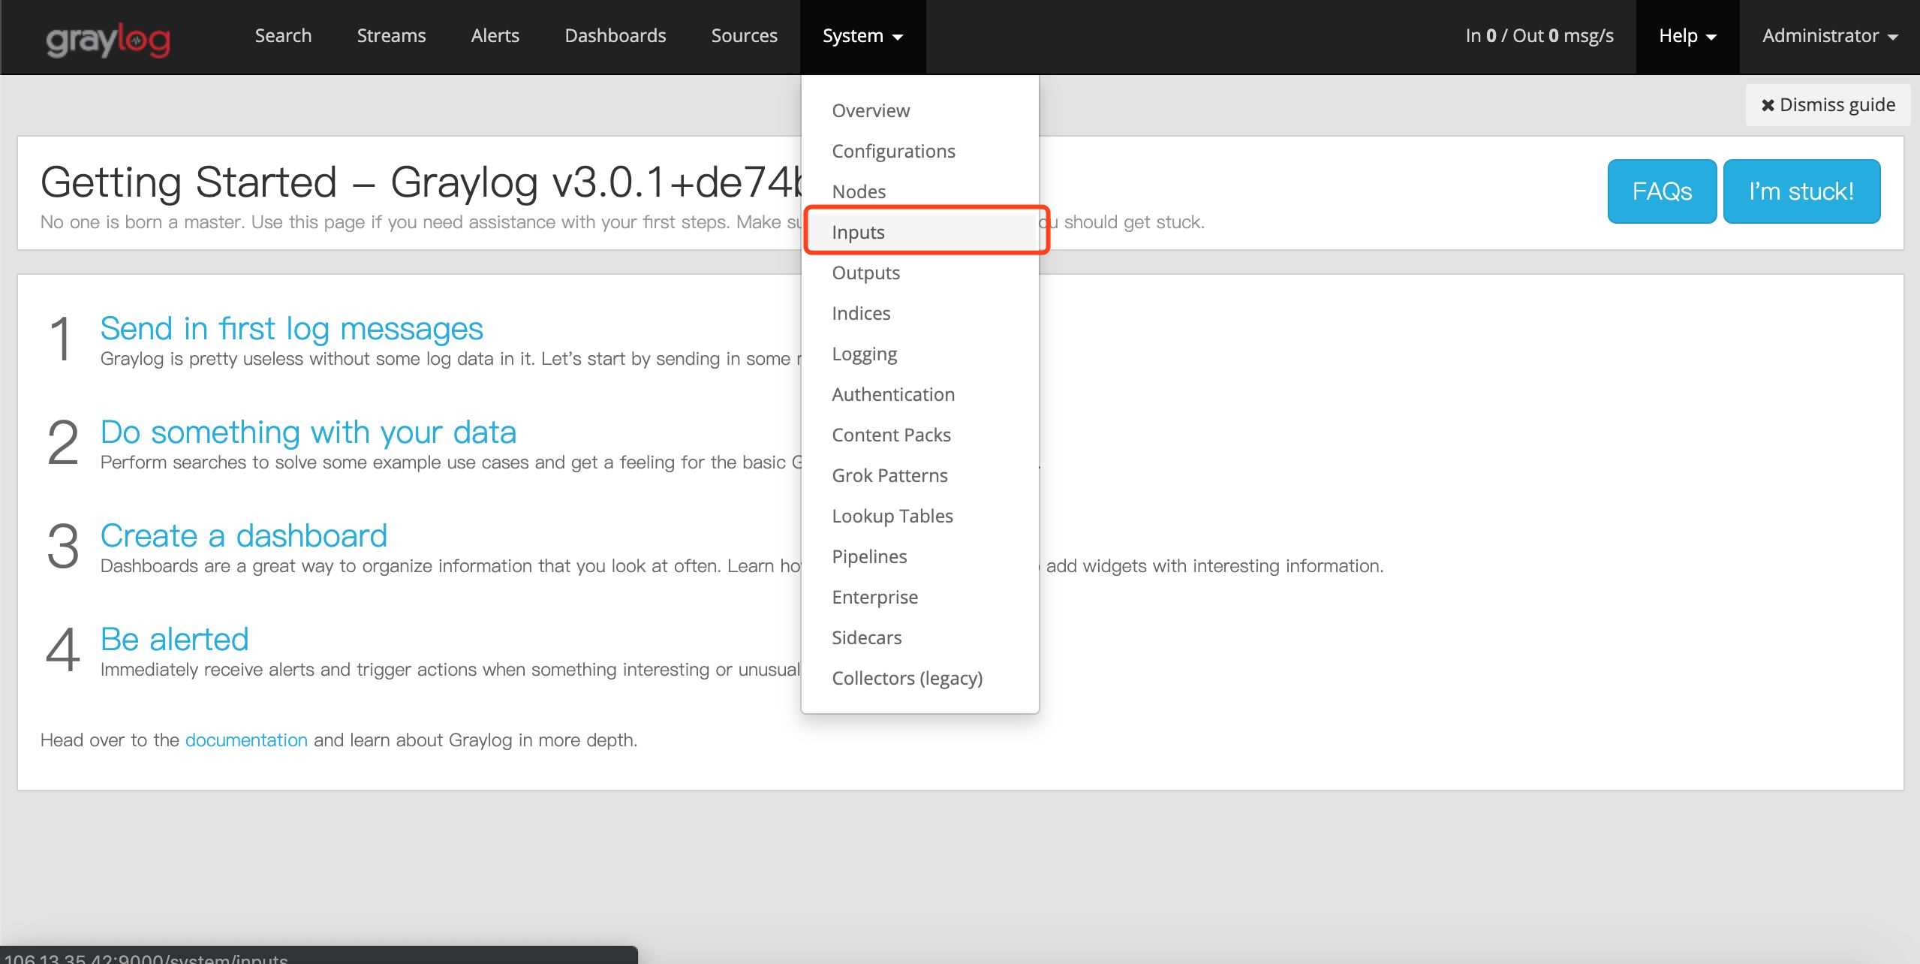Dismiss the getting started guide
The width and height of the screenshot is (1920, 964).
click(x=1828, y=104)
